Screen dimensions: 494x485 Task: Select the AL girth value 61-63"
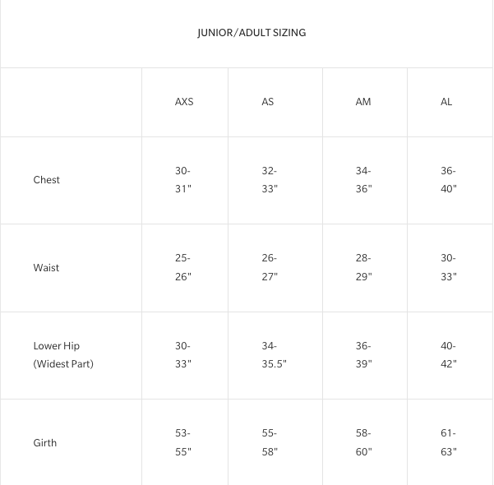[x=448, y=442]
